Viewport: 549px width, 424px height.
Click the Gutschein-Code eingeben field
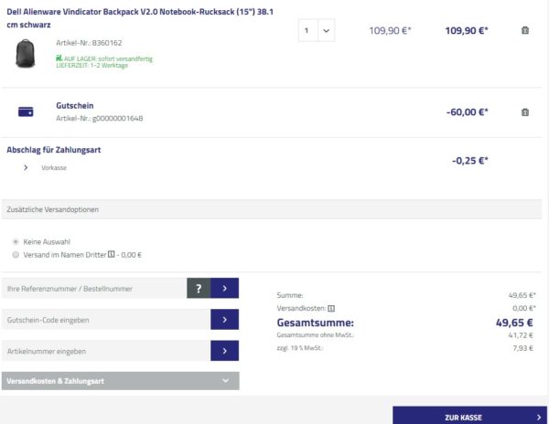105,320
